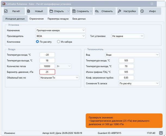The image size is (166, 136).
Task: Open the Тип установки dropdown
Action: pyautogui.click(x=128, y=36)
